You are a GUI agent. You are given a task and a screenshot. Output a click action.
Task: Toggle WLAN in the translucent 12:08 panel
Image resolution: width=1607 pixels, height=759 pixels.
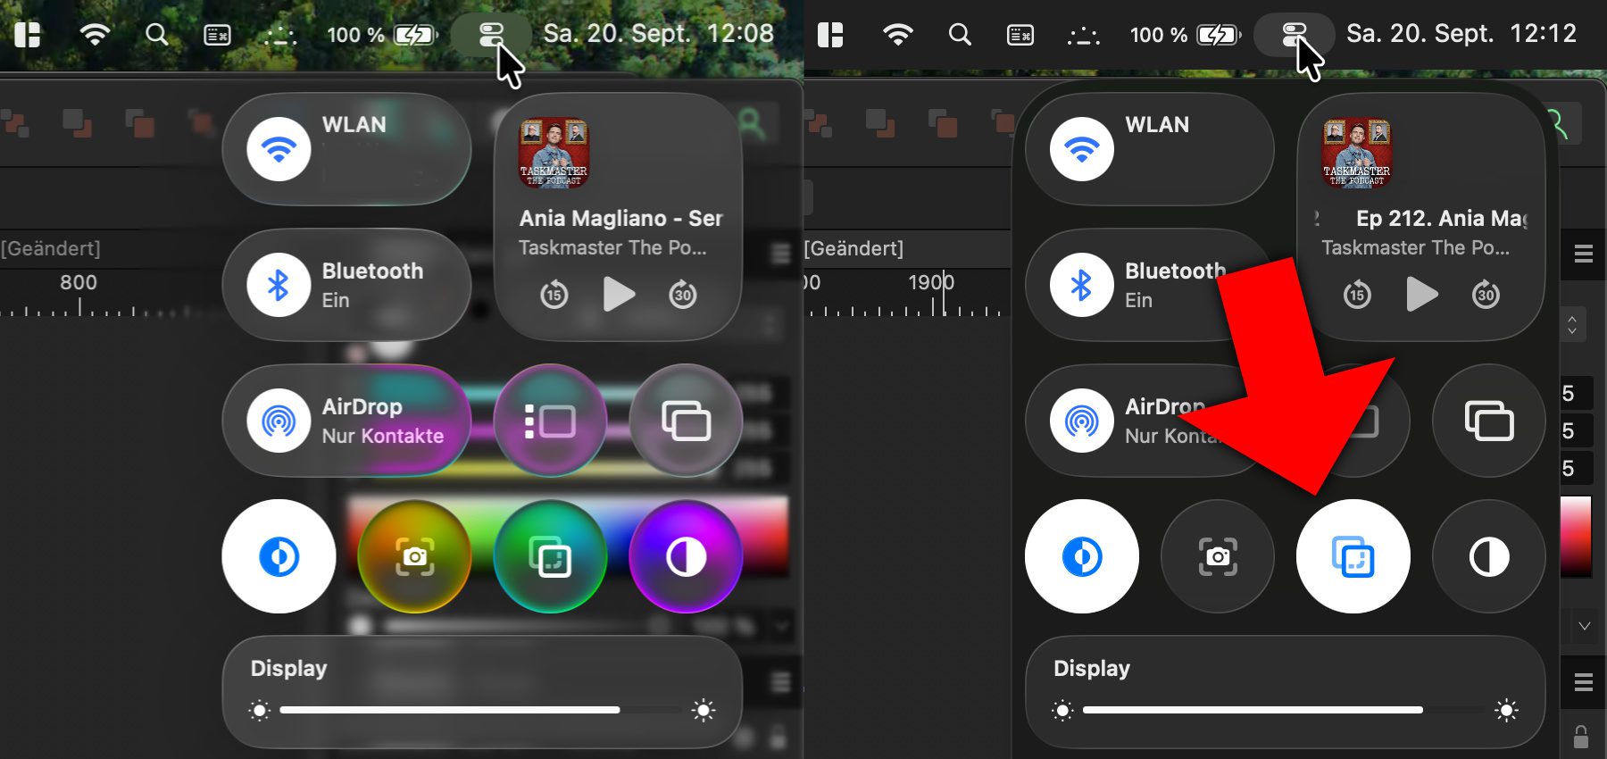click(279, 150)
